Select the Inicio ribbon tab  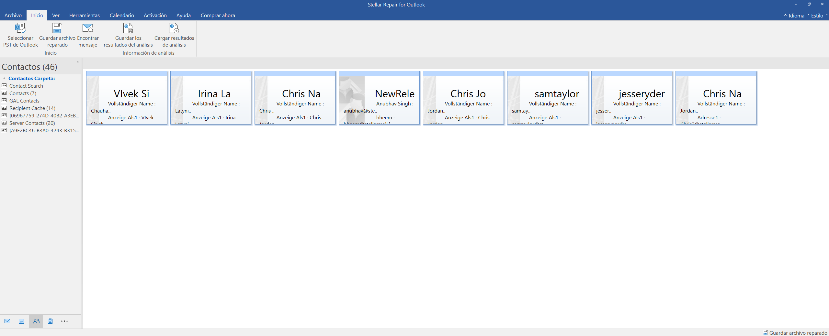click(37, 15)
